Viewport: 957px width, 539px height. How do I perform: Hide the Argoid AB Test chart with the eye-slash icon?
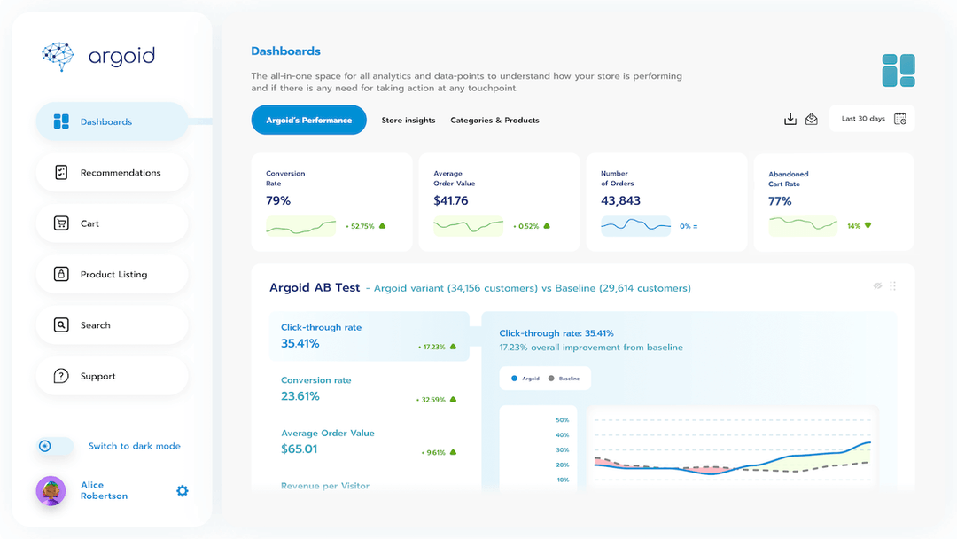(877, 285)
